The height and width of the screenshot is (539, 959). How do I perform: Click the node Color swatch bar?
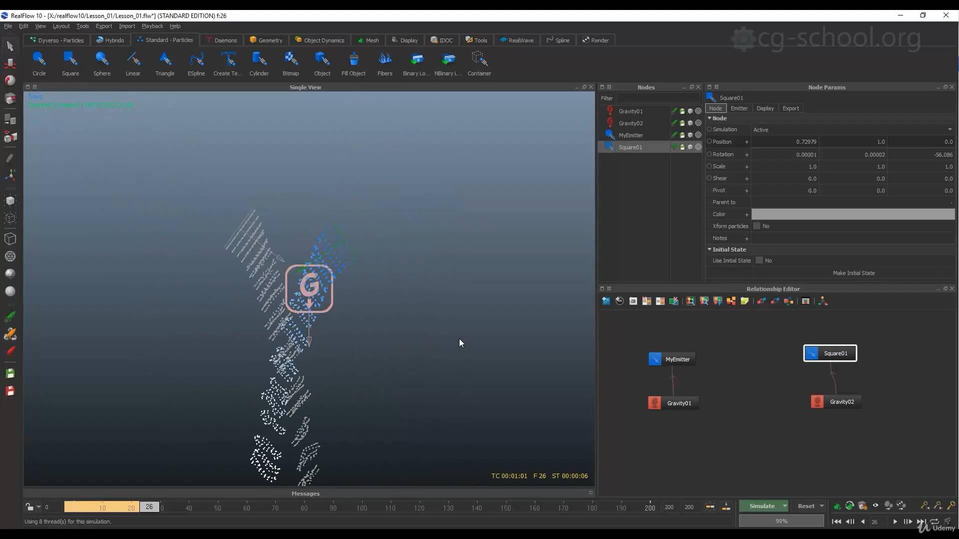pos(853,214)
